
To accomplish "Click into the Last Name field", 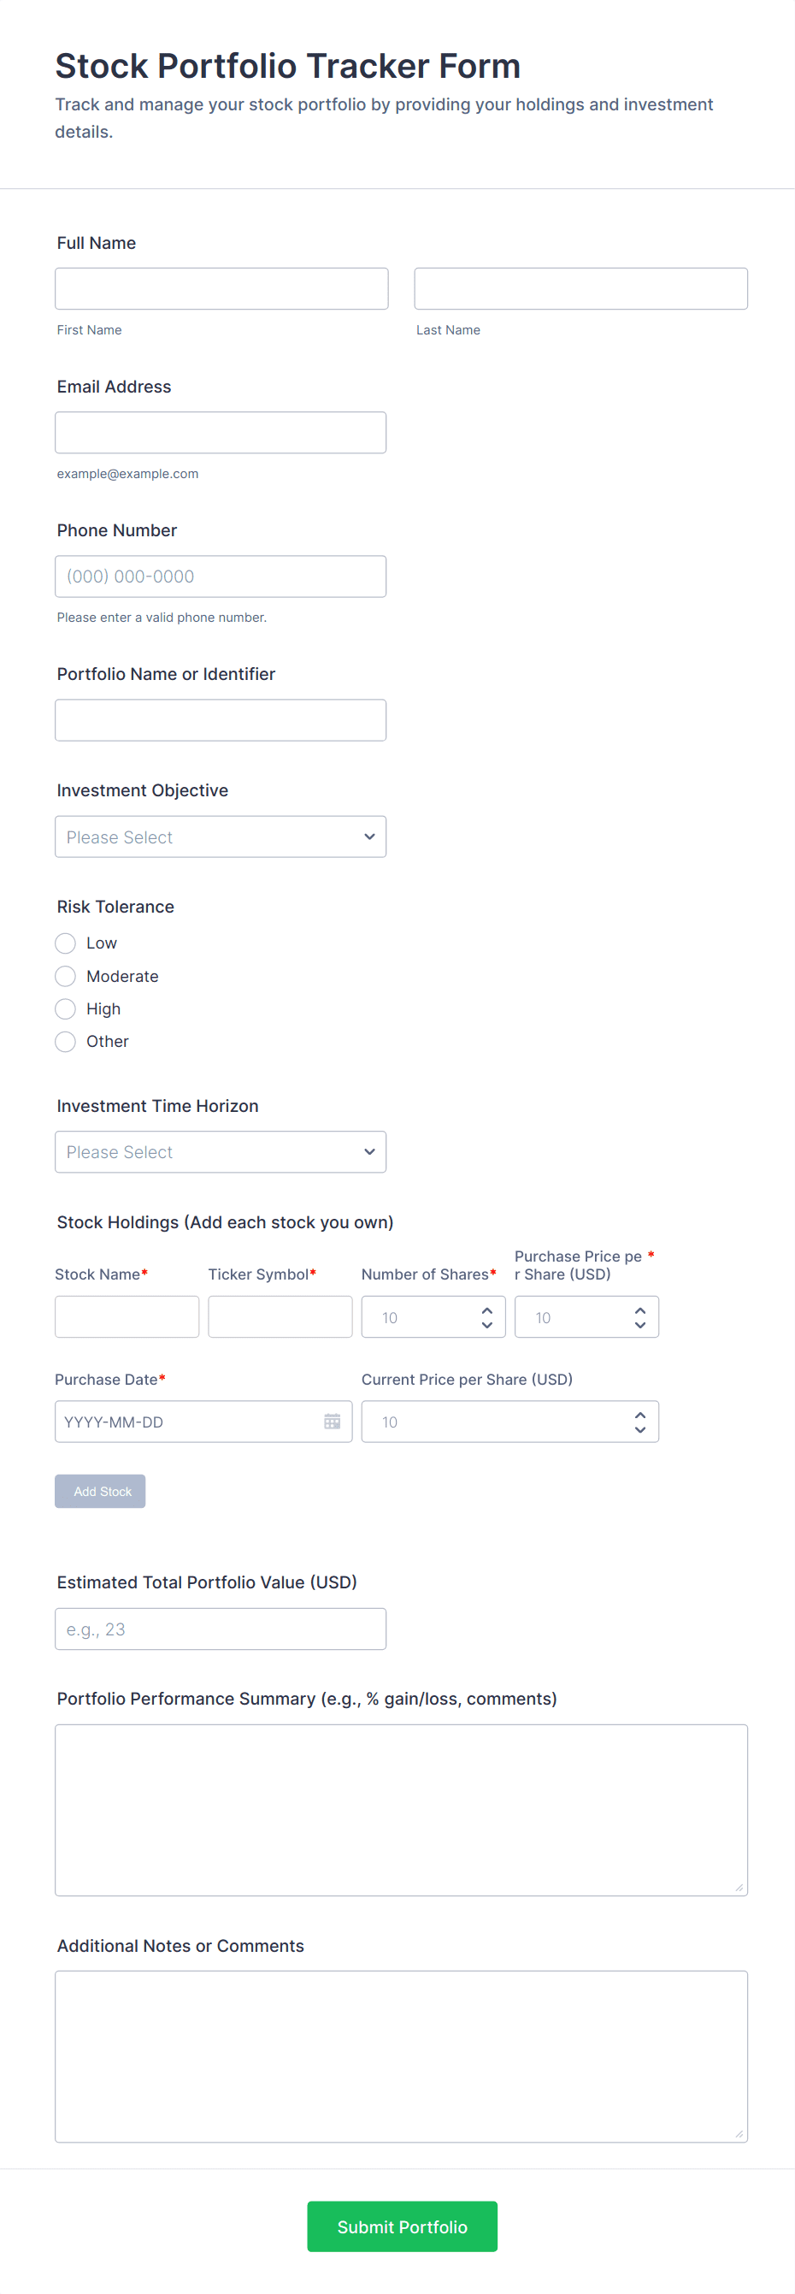I will [580, 288].
